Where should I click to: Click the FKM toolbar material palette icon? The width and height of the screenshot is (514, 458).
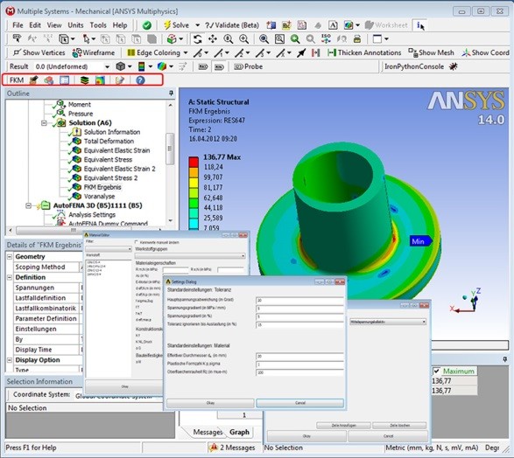point(48,80)
